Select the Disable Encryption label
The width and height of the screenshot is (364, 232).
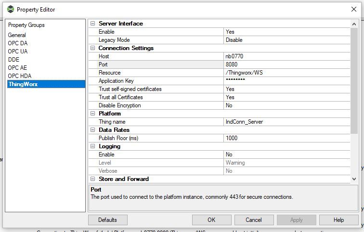[x=119, y=105]
